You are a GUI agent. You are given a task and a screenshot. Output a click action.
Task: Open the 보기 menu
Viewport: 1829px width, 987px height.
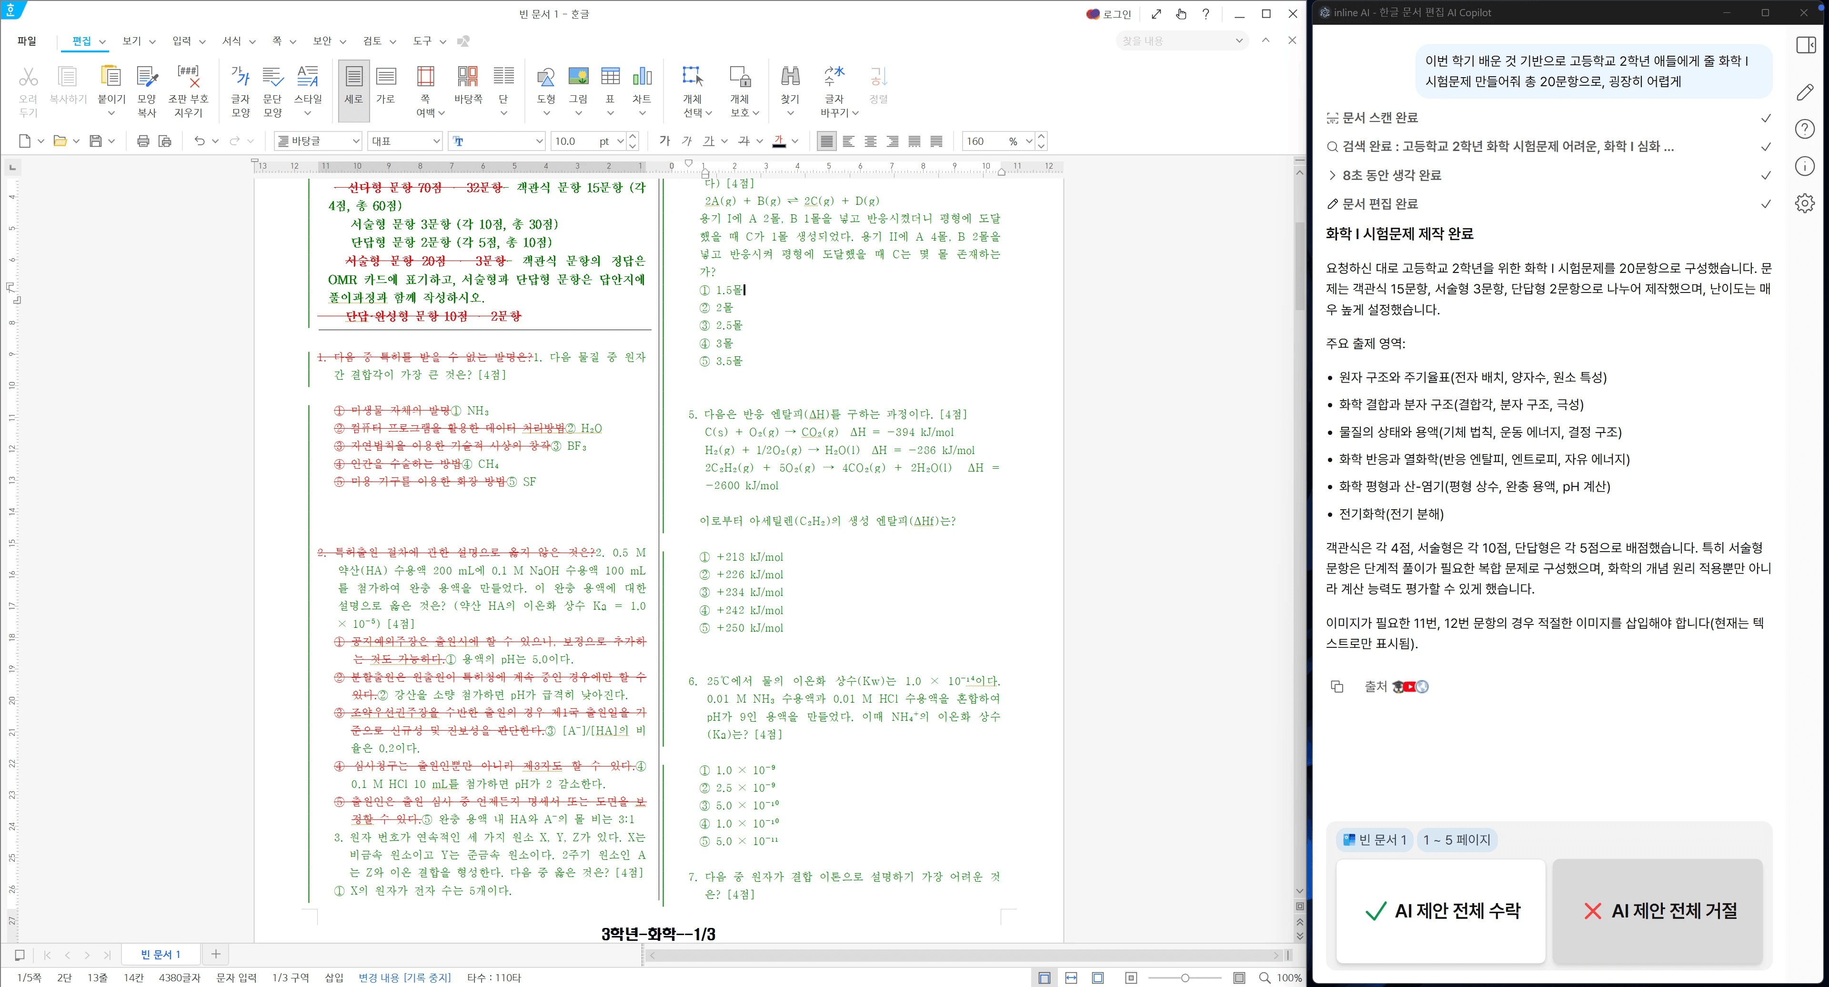[x=132, y=41]
